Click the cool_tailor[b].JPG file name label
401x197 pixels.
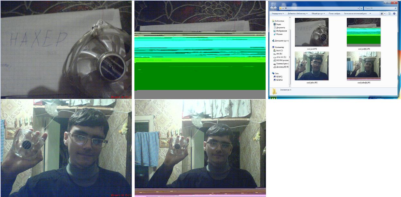[364, 83]
